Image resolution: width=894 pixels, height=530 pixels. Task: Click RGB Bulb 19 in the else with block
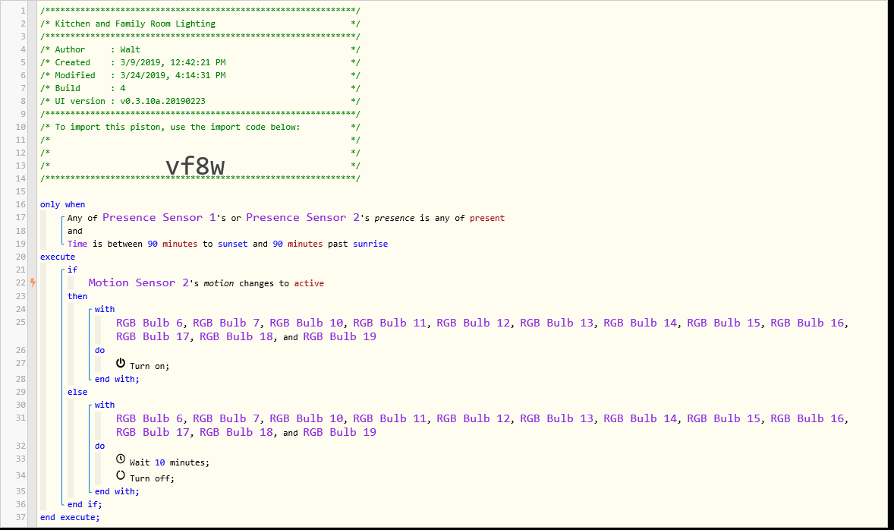coord(340,432)
